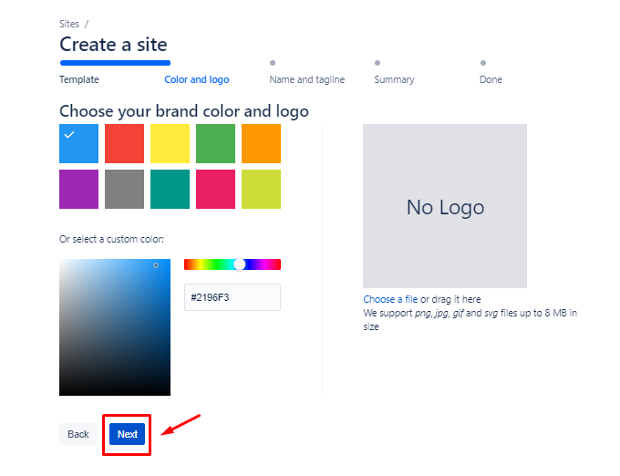Screen dimensions: 620x476
Task: Click the 'Or select a custom color:' label
Action: pos(111,239)
